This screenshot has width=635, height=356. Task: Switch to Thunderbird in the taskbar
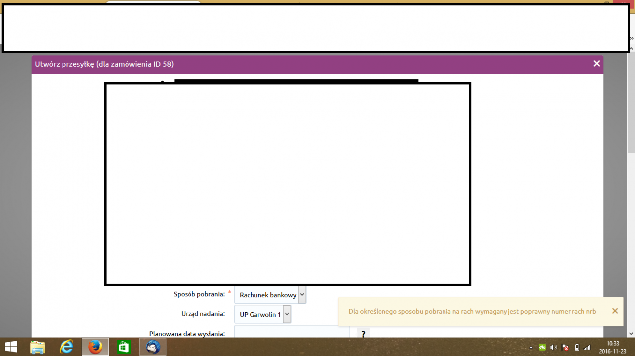pyautogui.click(x=153, y=347)
